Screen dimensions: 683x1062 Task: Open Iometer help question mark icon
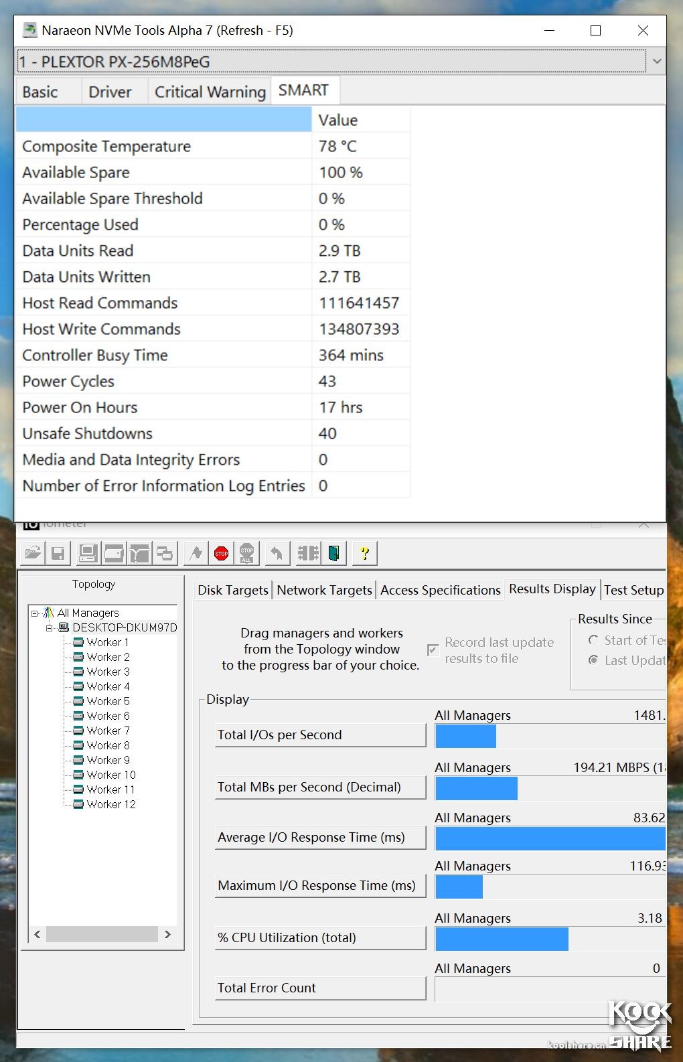coord(364,553)
